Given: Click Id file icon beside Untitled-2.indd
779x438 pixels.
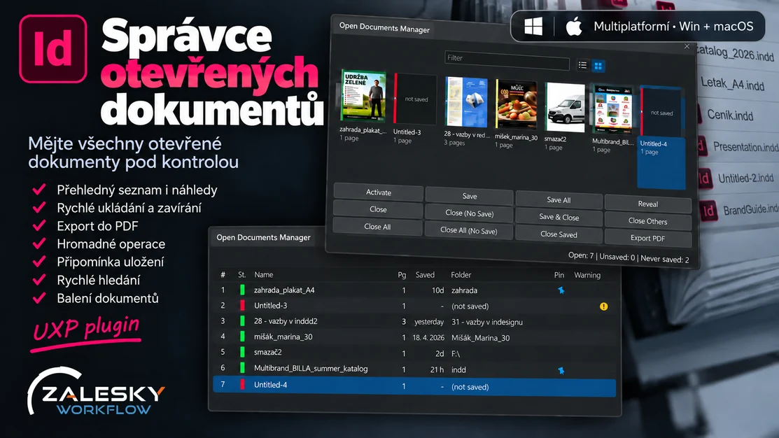Looking at the screenshot, I should click(704, 178).
